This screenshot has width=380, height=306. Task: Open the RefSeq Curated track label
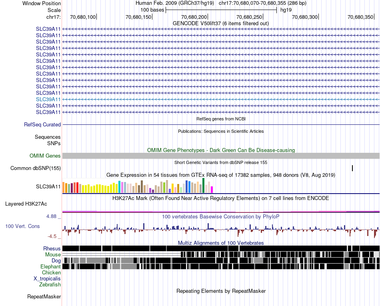click(x=42, y=124)
